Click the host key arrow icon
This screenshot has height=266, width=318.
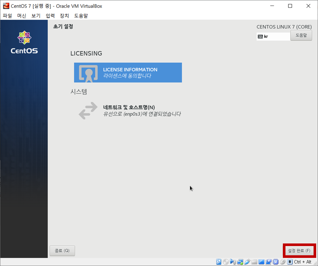point(290,262)
